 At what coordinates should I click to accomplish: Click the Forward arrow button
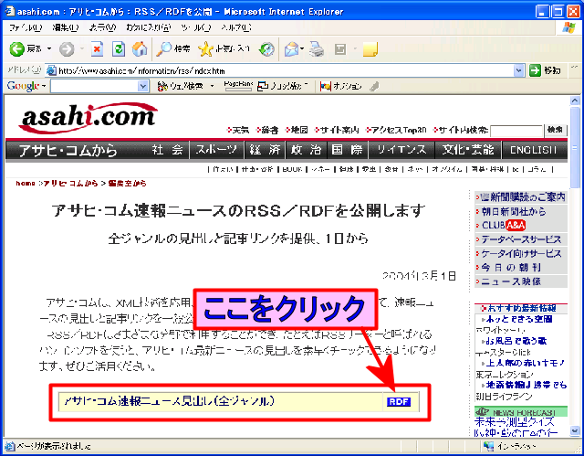pyautogui.click(x=67, y=48)
